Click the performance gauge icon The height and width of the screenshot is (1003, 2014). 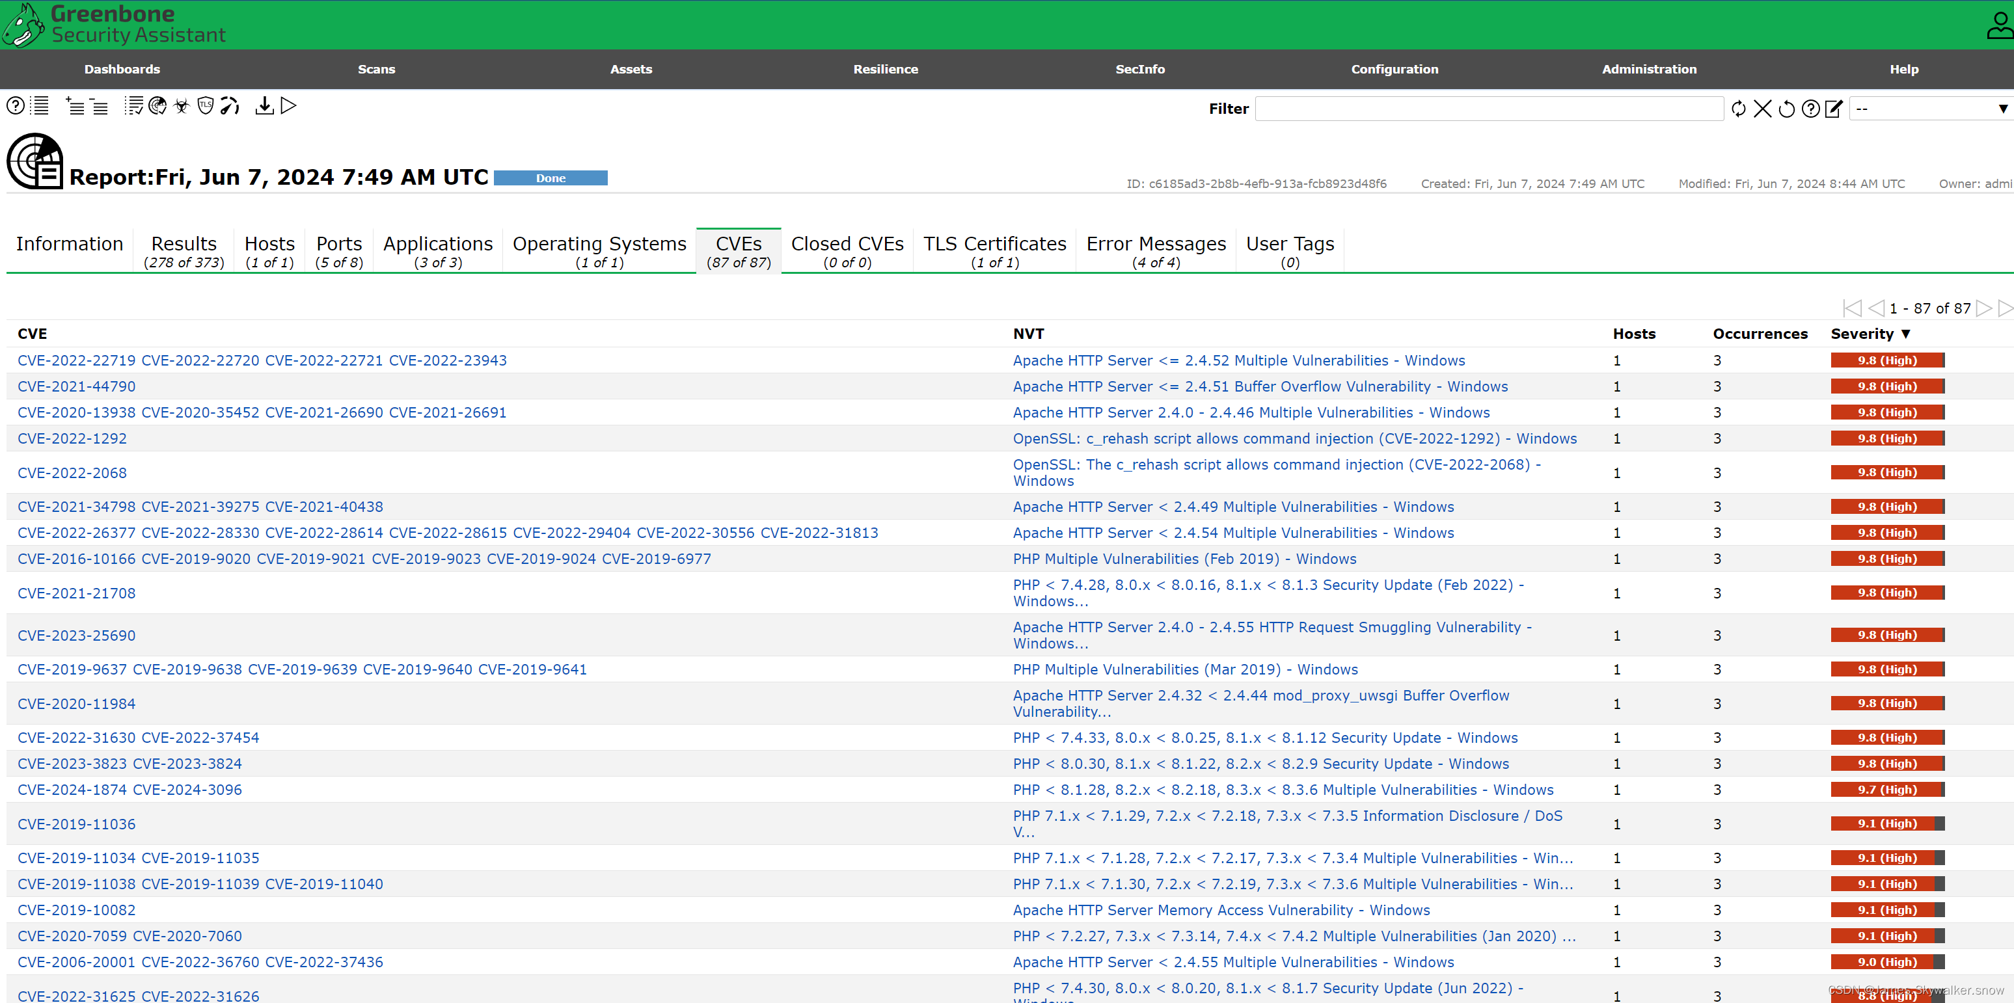tap(229, 106)
